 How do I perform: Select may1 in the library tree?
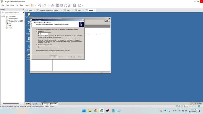[10, 23]
